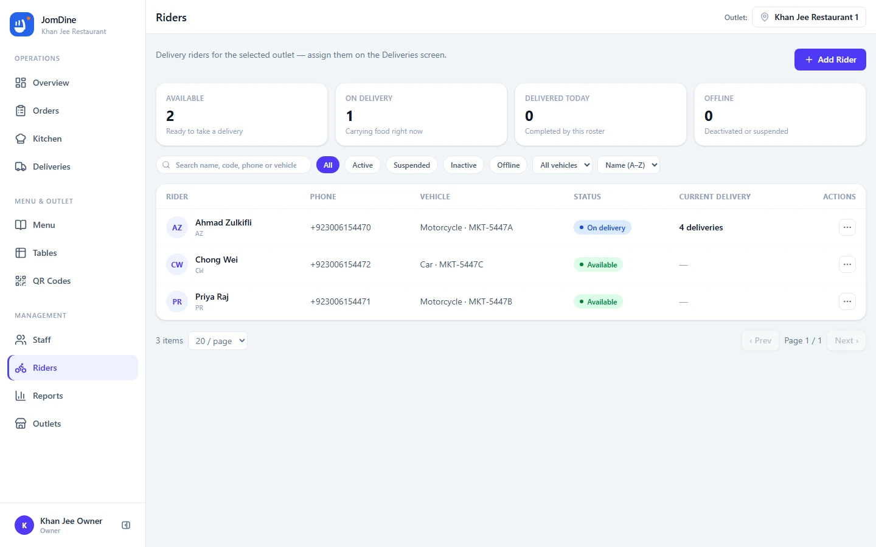Show all riders with the All filter
Viewport: 876px width, 547px height.
point(328,165)
